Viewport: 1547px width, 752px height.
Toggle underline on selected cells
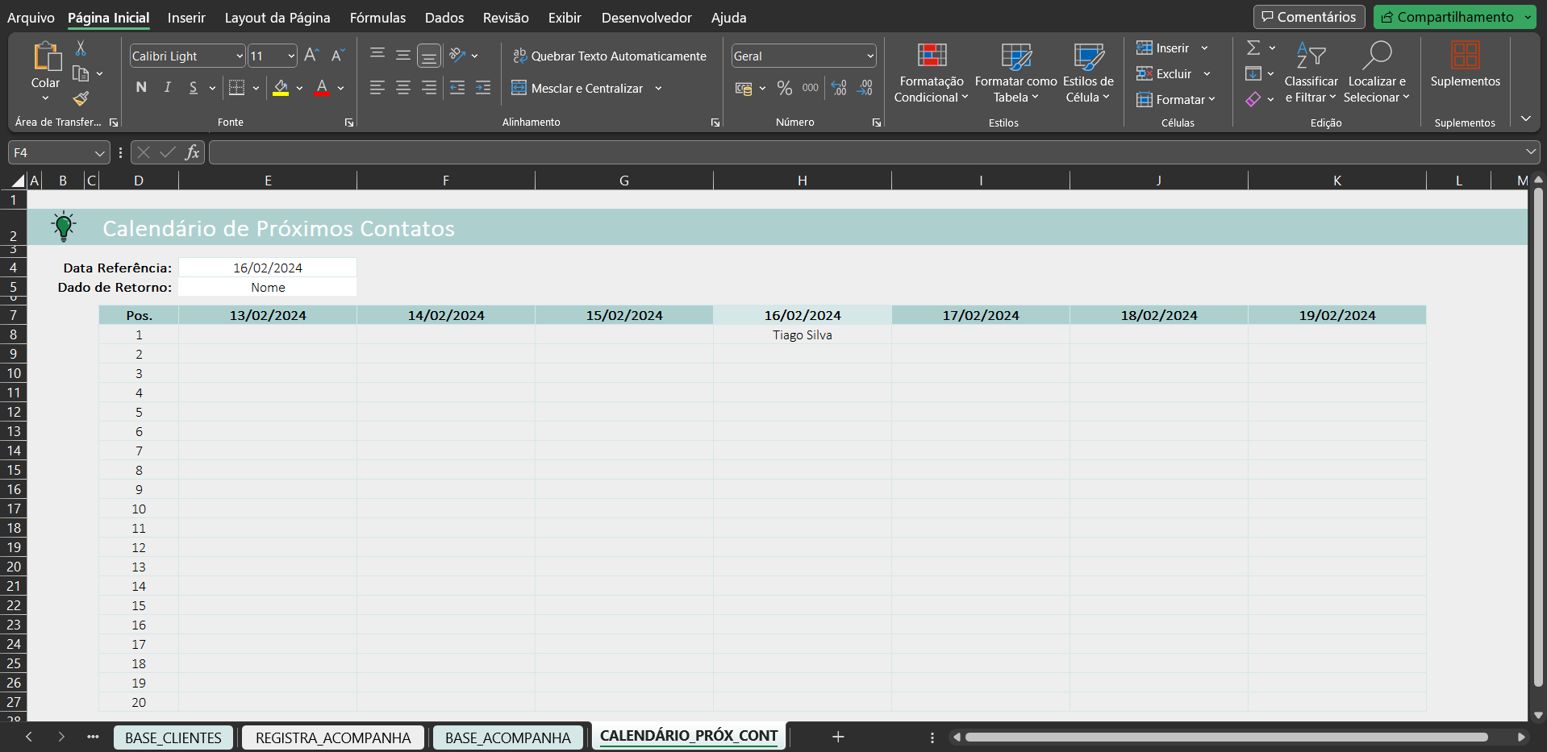pyautogui.click(x=194, y=88)
